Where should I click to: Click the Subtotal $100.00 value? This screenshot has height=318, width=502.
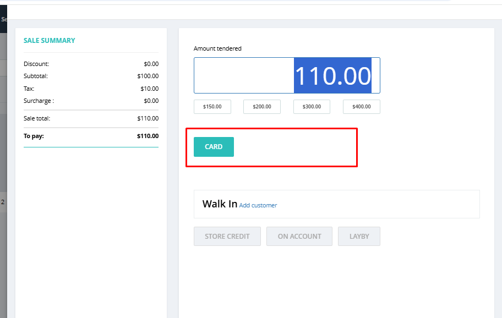point(148,76)
